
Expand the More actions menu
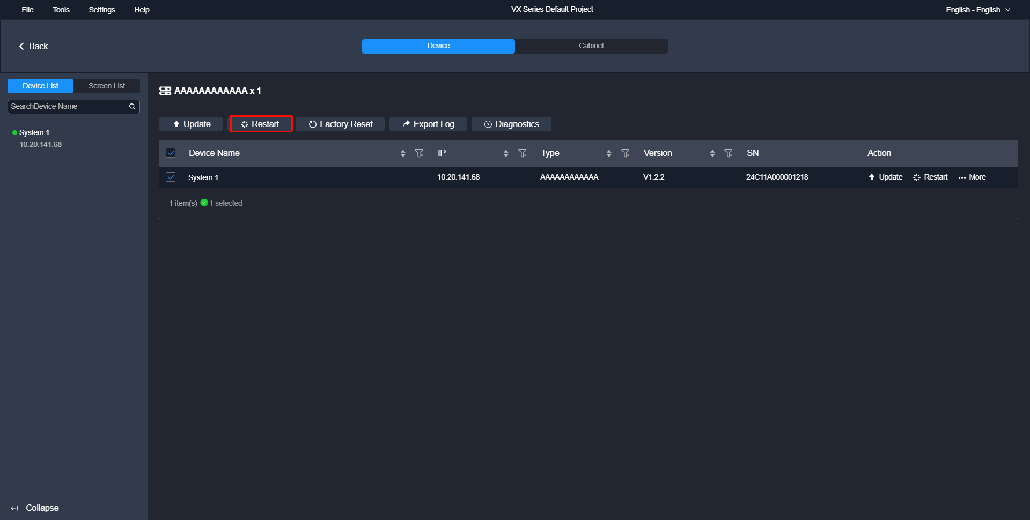tap(972, 177)
